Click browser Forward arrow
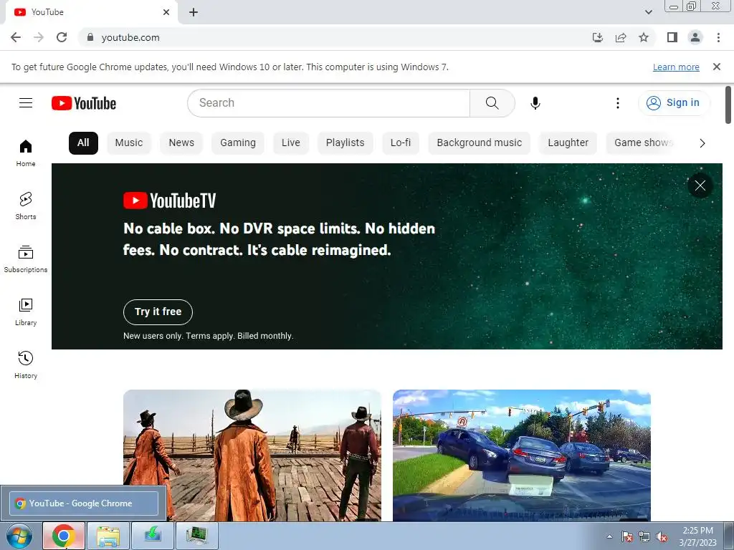The height and width of the screenshot is (550, 734). point(39,37)
